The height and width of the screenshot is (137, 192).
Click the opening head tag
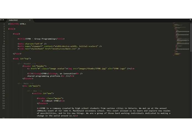(x=16, y=34)
